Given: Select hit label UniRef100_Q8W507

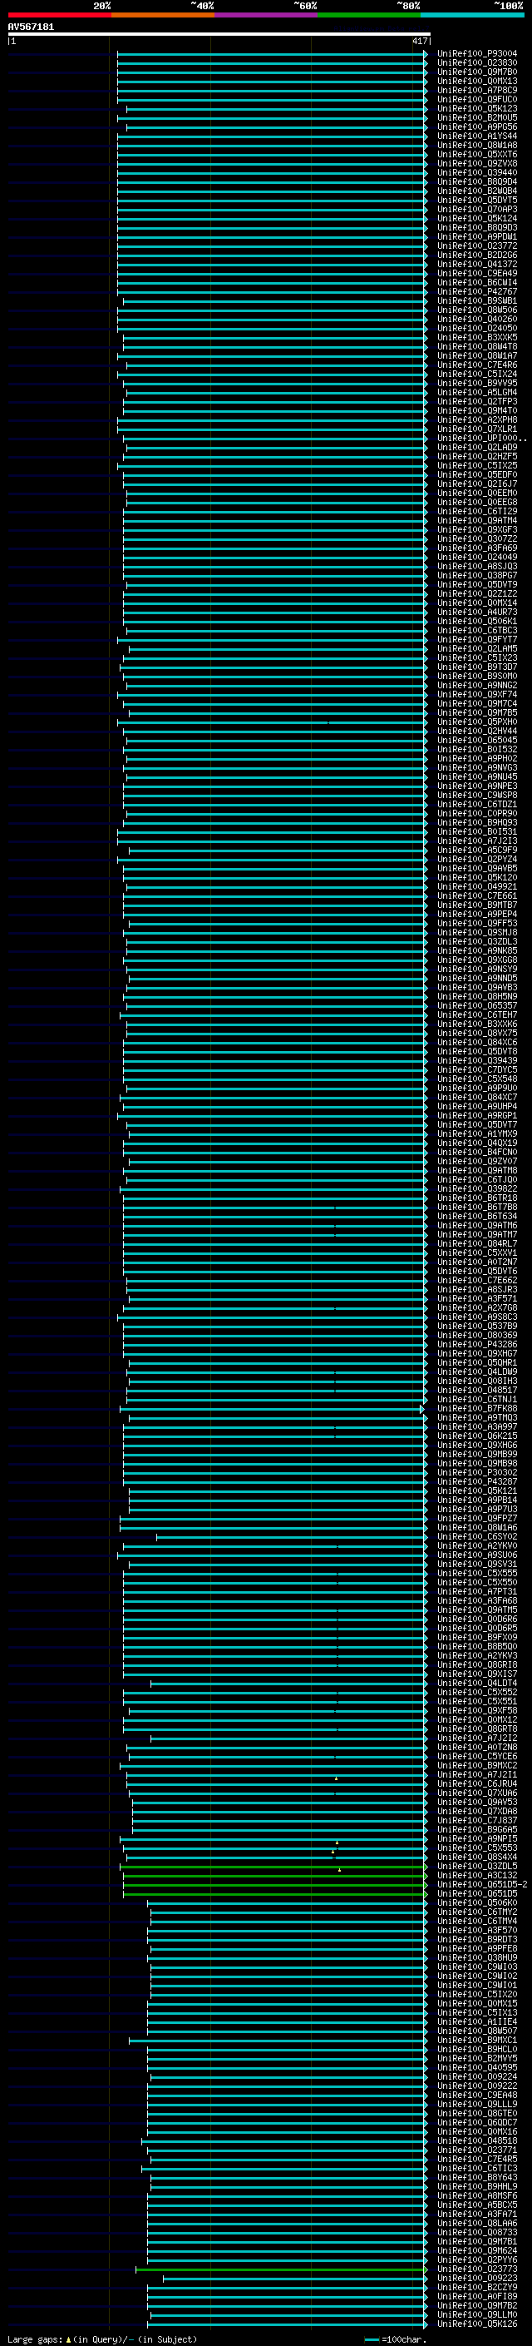Looking at the screenshot, I should coord(476,2031).
